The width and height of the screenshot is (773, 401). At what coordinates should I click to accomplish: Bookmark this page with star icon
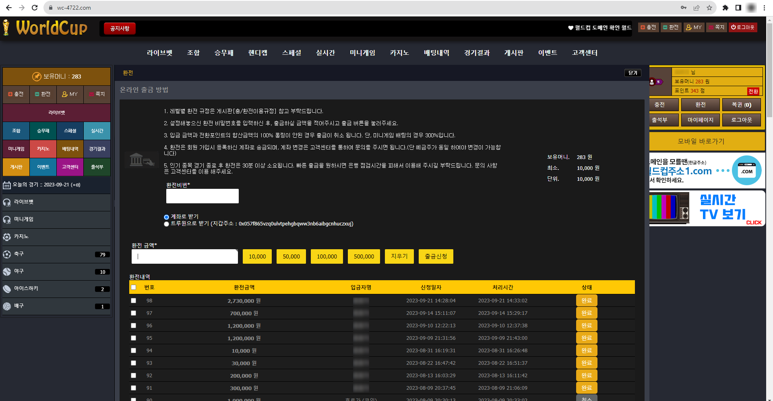point(709,8)
